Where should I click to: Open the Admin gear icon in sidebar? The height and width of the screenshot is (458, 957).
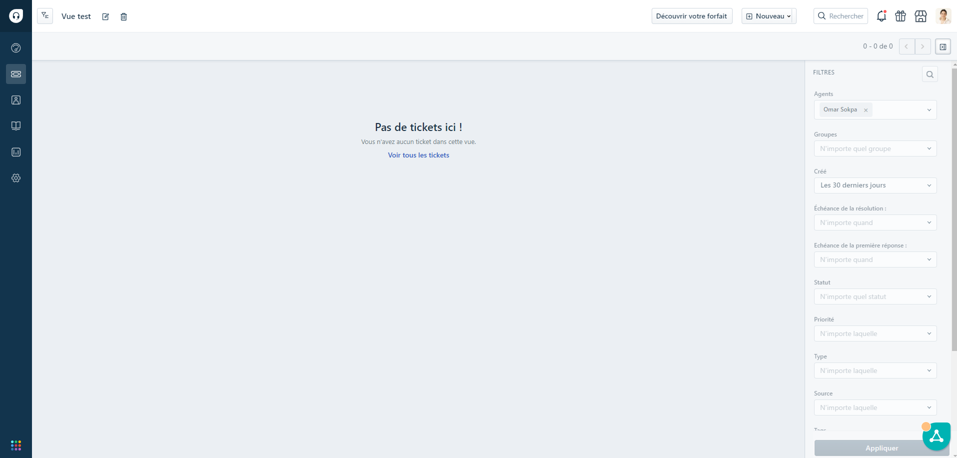click(x=16, y=178)
